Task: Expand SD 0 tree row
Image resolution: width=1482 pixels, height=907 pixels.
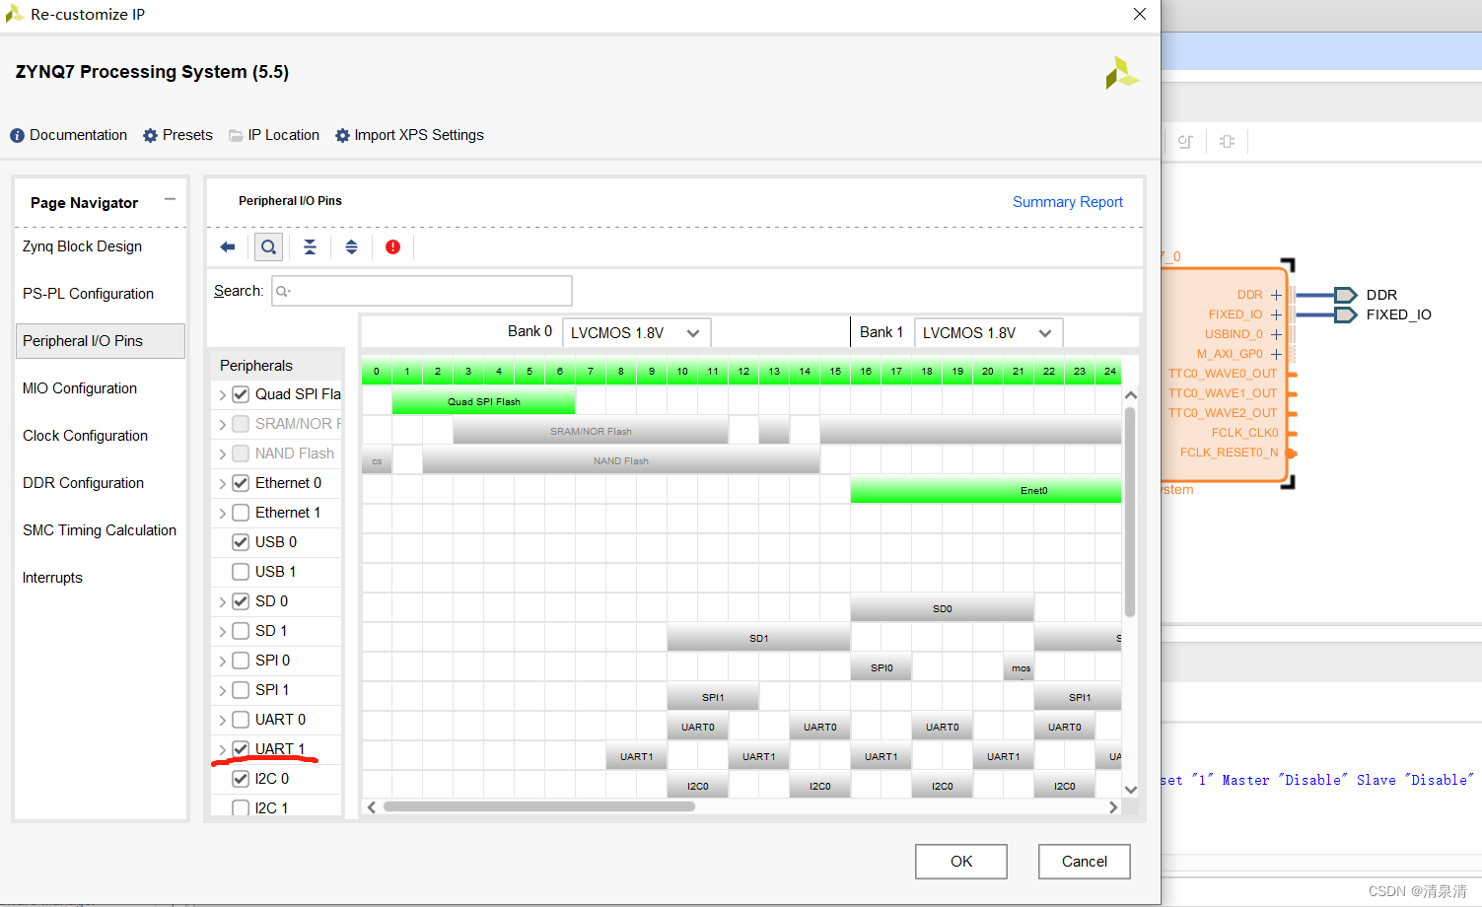Action: [x=223, y=601]
